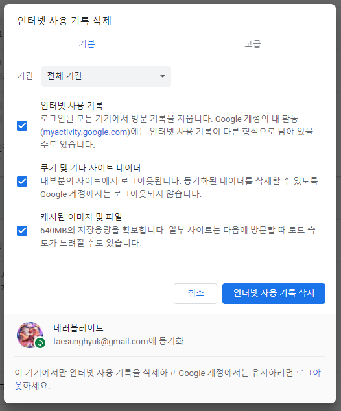Screen dimensions: 341x411
Task: Uncheck the 인터넷 사용 기록 checkbox
Action: point(22,126)
